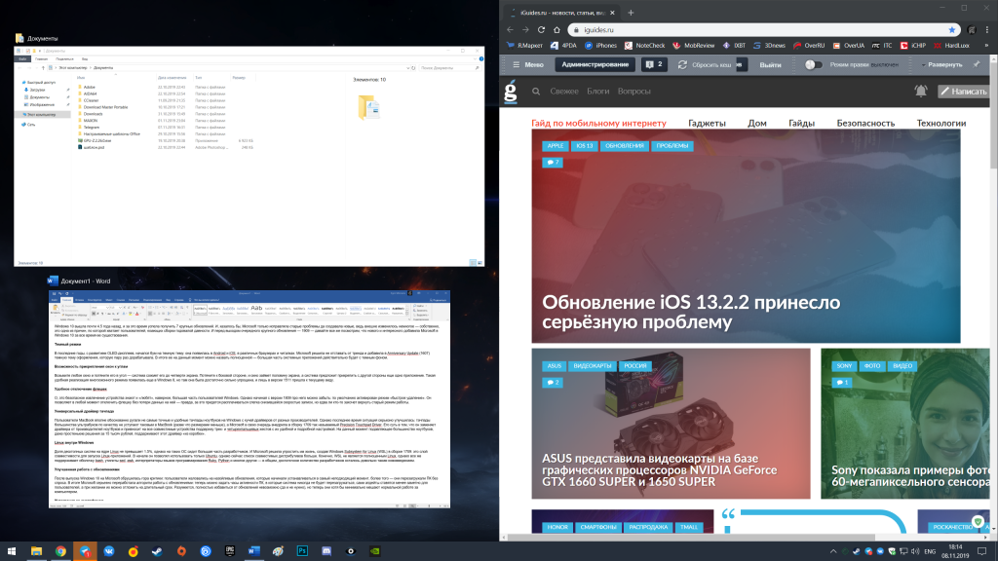Click the ВИДЕОКАРТЫ tag
Viewport: 998px width, 561px height.
pyautogui.click(x=592, y=366)
